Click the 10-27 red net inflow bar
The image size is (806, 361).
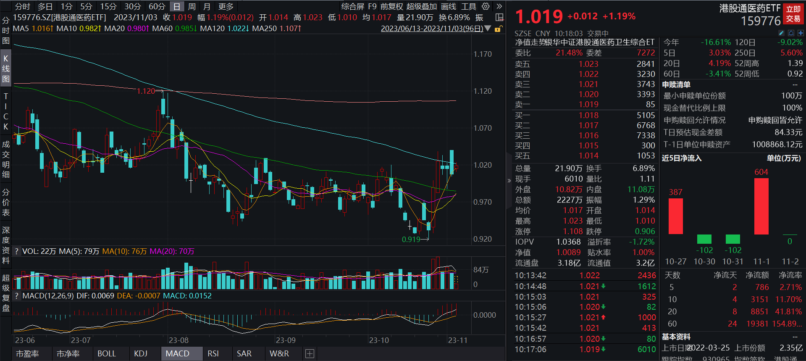pyautogui.click(x=675, y=216)
